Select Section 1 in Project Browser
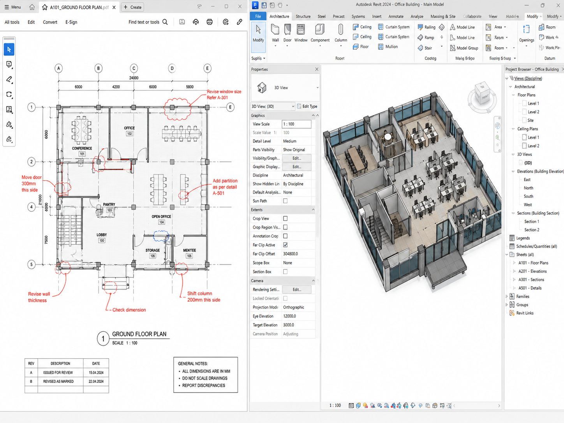Screen dimensions: 564x423 [532, 222]
